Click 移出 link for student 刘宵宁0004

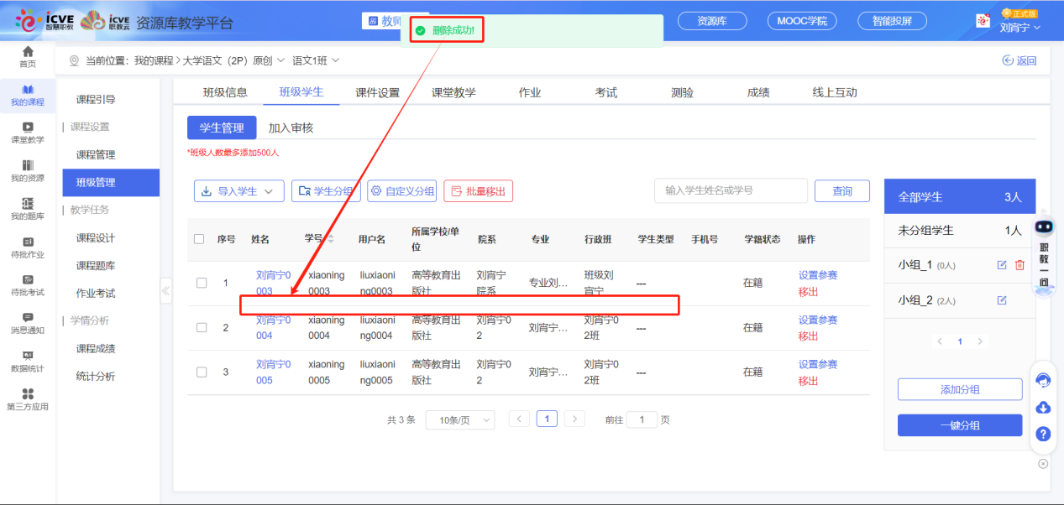(x=808, y=336)
